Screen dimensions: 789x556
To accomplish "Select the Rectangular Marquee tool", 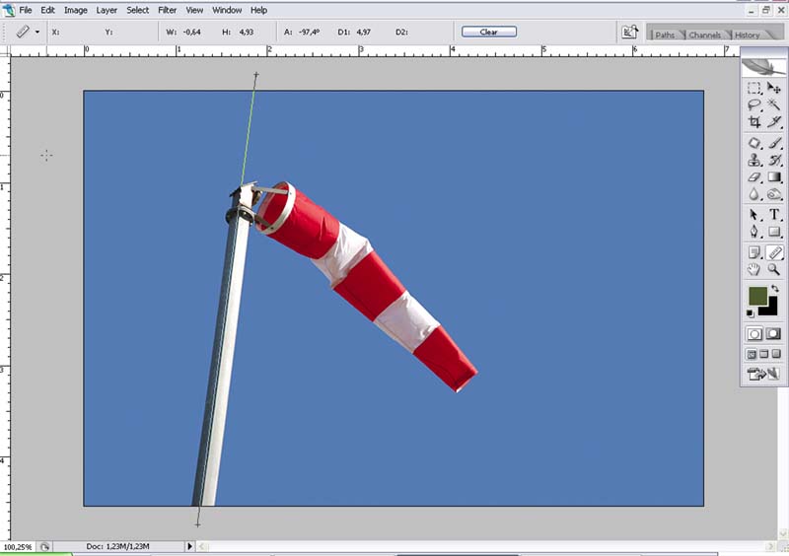I will [x=754, y=88].
